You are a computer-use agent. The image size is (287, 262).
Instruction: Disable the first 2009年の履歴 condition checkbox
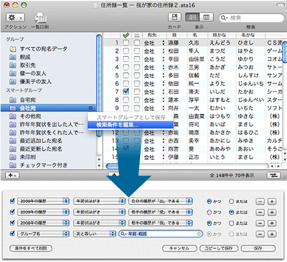point(13,201)
